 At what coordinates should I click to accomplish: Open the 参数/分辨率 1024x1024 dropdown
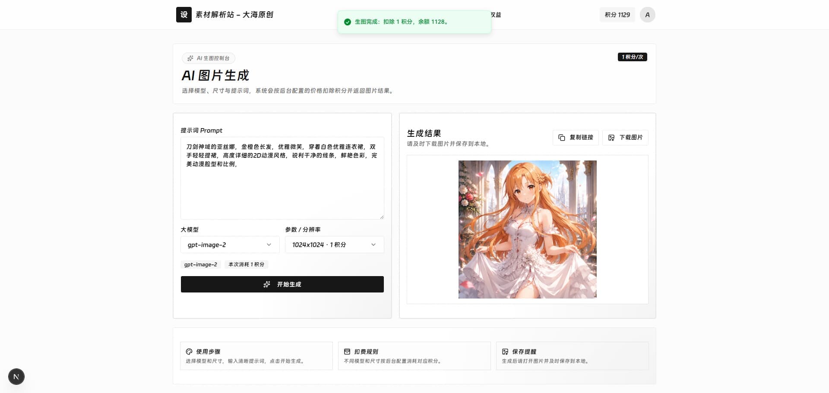coord(334,245)
